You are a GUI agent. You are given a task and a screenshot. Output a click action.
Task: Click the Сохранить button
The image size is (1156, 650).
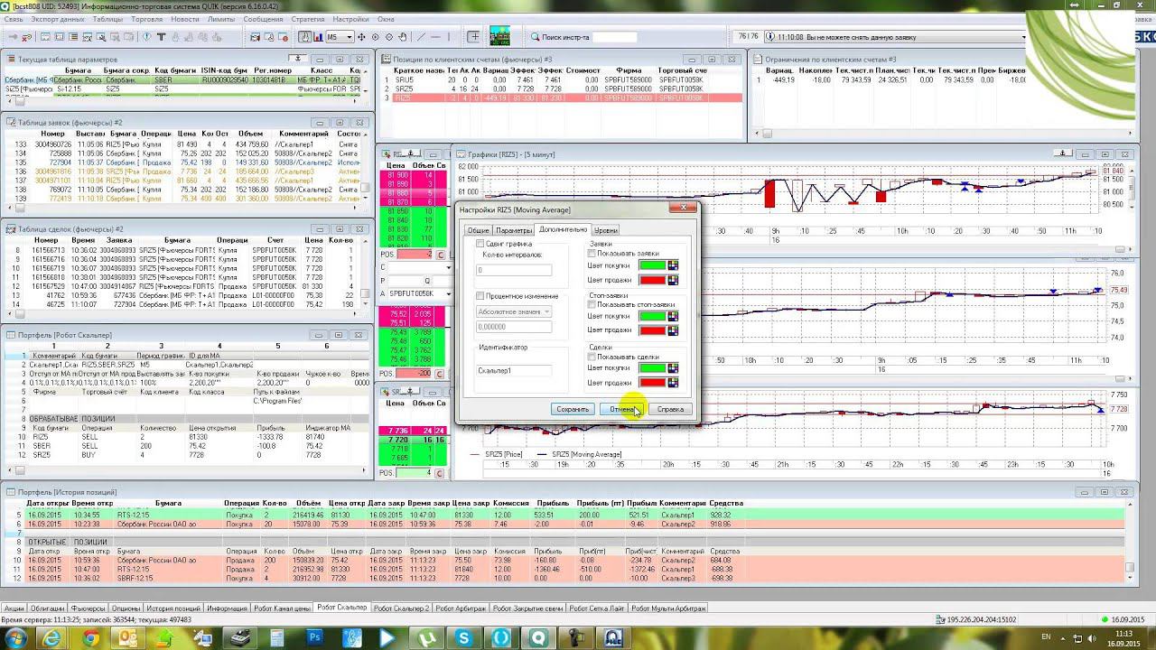pos(573,409)
